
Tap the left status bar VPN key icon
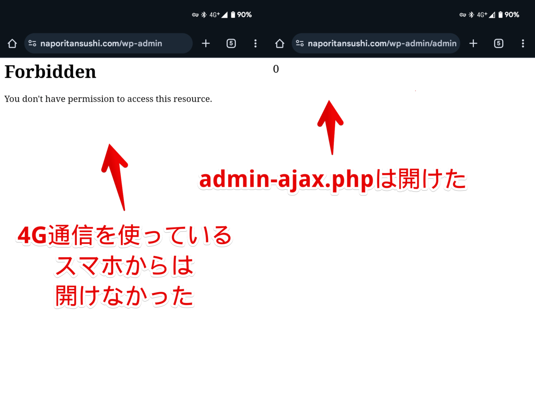(x=195, y=15)
